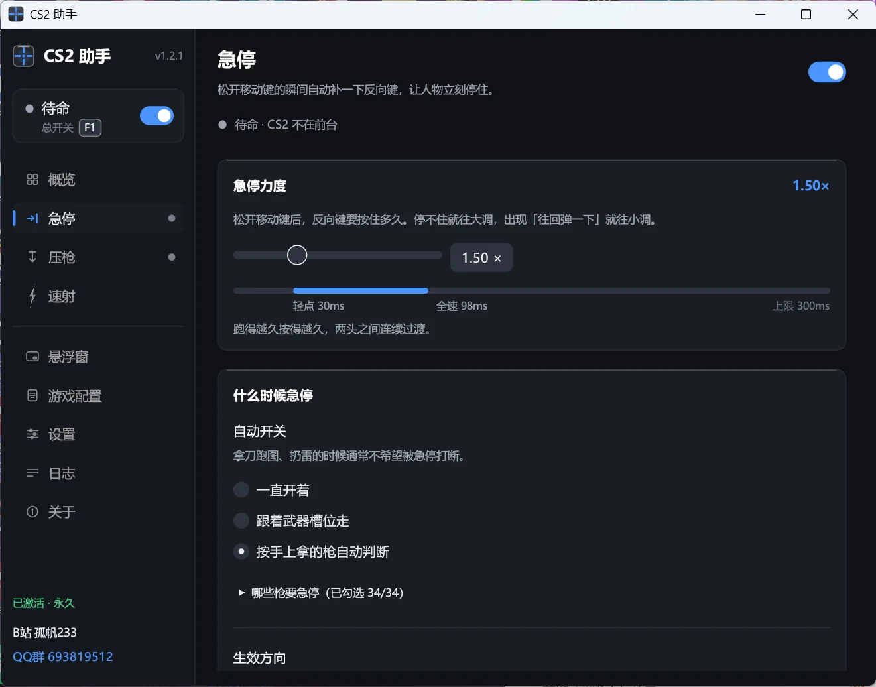This screenshot has height=687, width=876.
Task: Click the QQ群 693819512 link
Action: pyautogui.click(x=63, y=656)
